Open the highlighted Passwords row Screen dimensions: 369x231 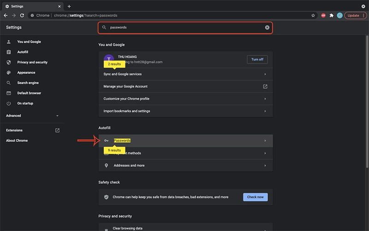(x=186, y=141)
